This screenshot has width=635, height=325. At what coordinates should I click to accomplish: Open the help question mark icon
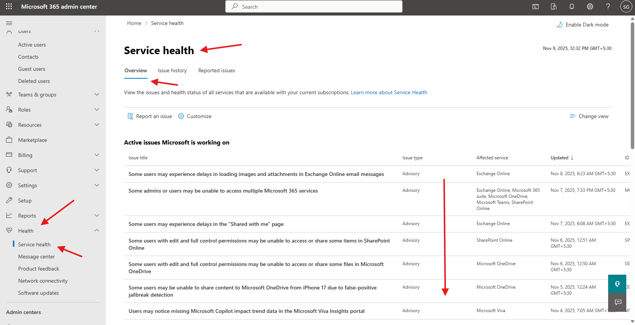point(608,6)
